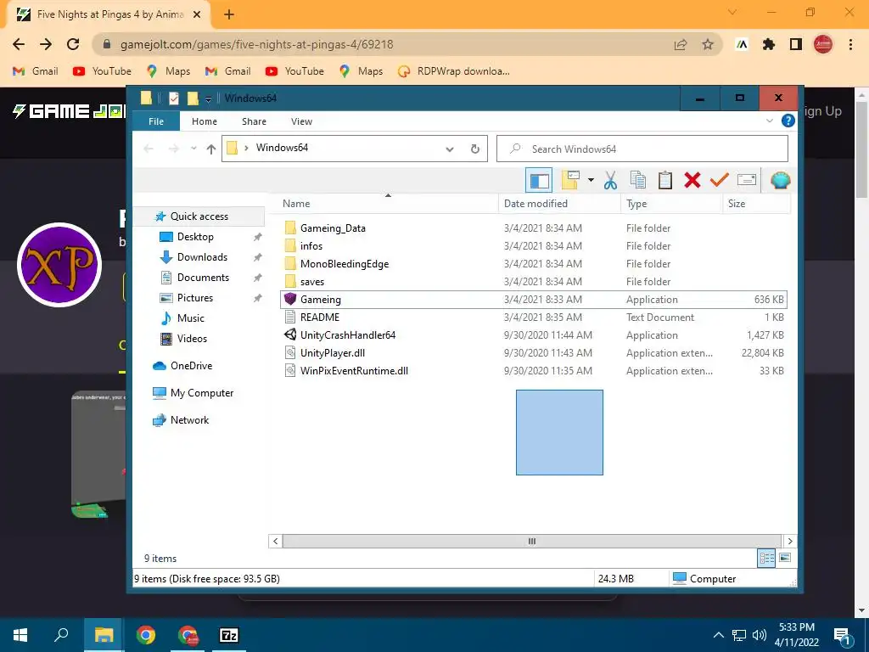Screen dimensions: 869x652
Task: Open dropdown arrow beside New folder icon
Action: pyautogui.click(x=591, y=180)
